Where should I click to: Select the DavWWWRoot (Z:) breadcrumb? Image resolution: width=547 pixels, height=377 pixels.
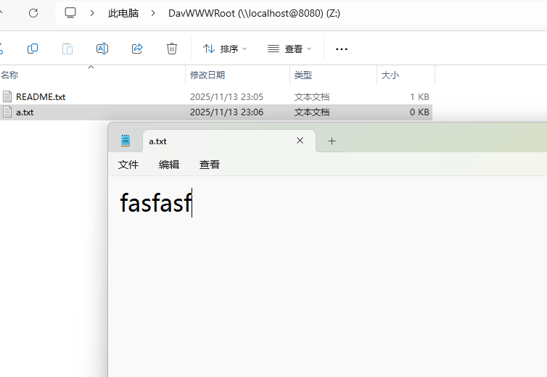point(254,13)
